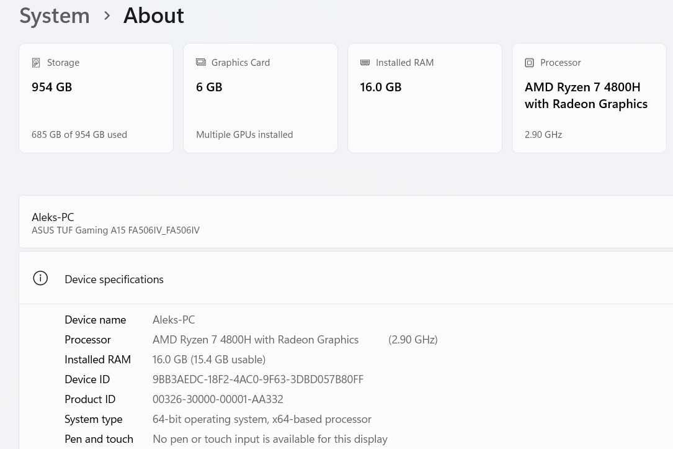Select the '2.90 GHz' text in Processor card
Image resolution: width=673 pixels, height=449 pixels.
coord(543,135)
